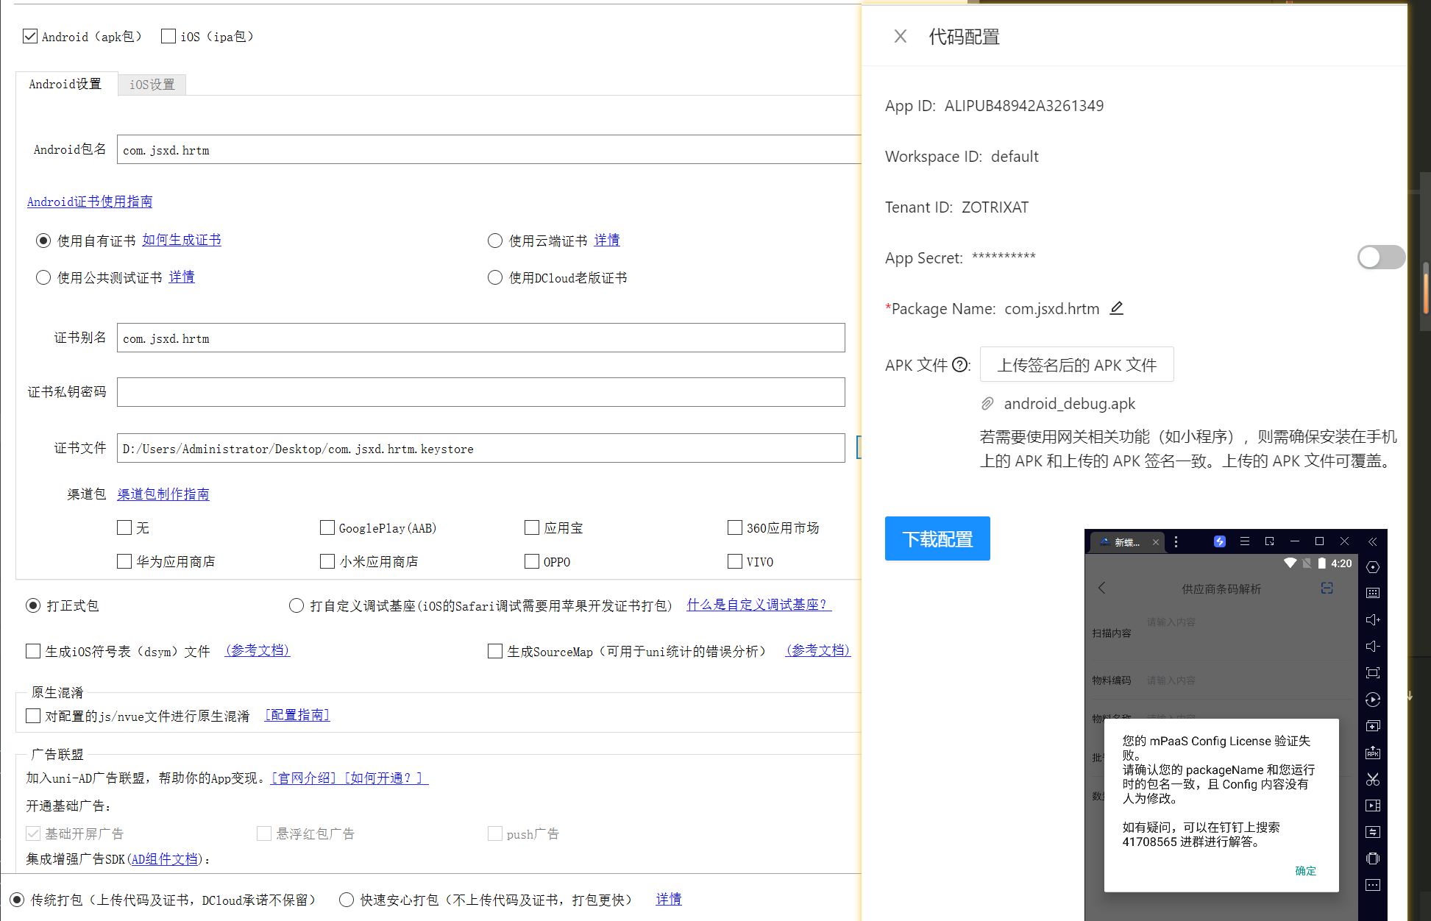1431x921 pixels.
Task: Check OPPO channel checkbox
Action: point(532,561)
